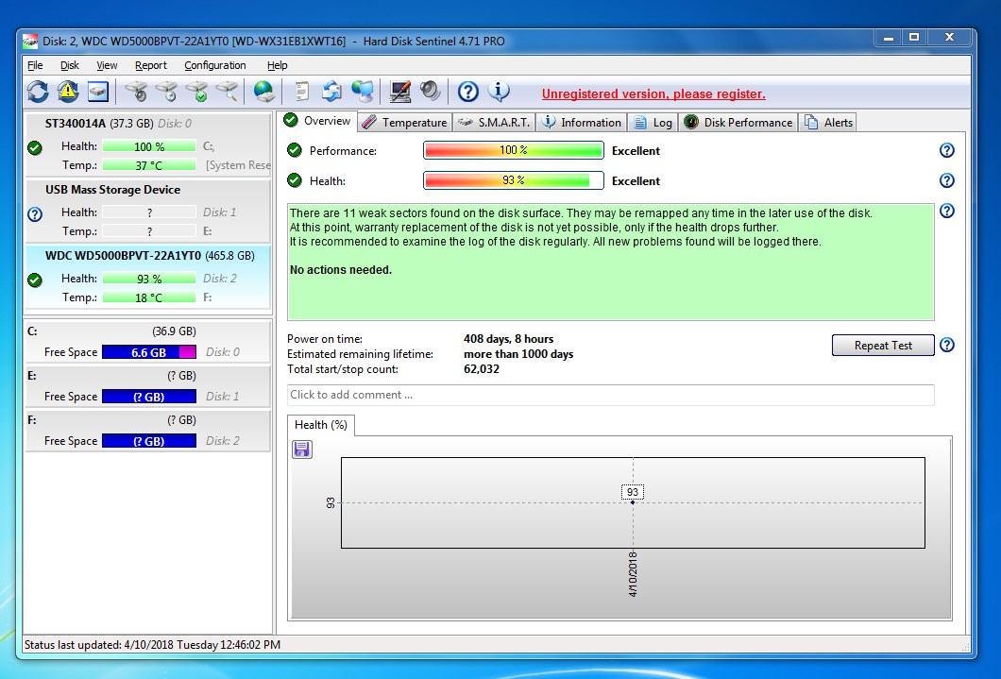Open the View menu

(x=107, y=65)
